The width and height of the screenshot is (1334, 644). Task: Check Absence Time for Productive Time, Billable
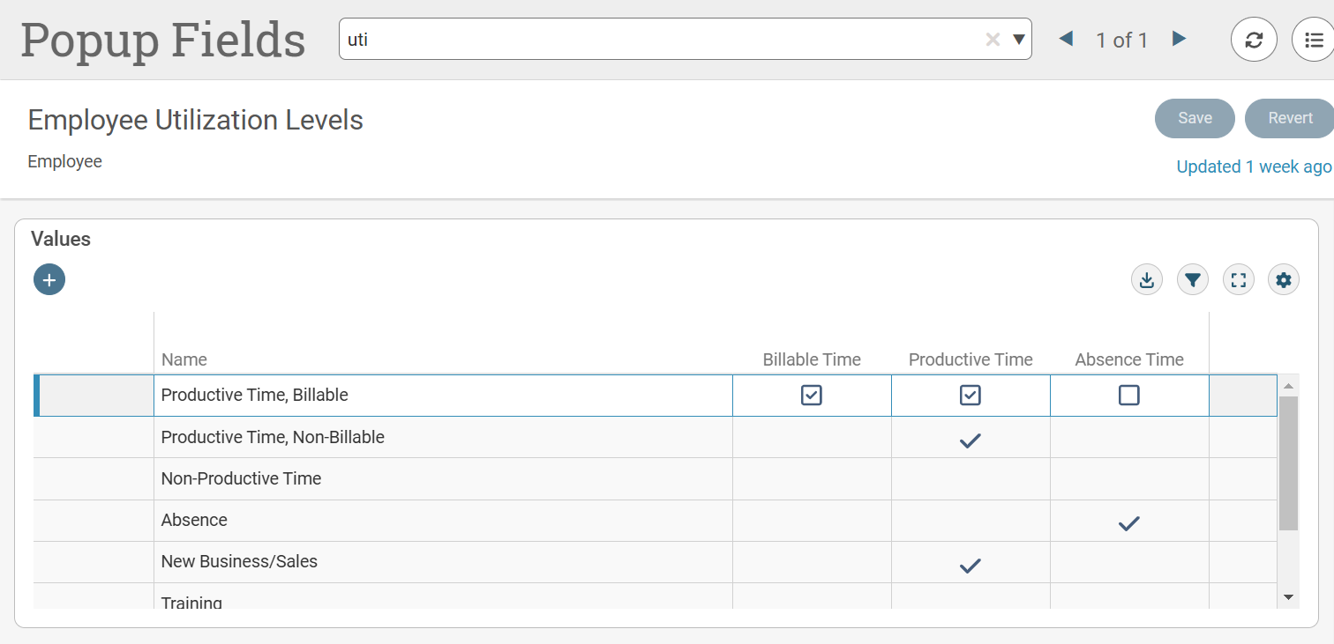click(1128, 396)
